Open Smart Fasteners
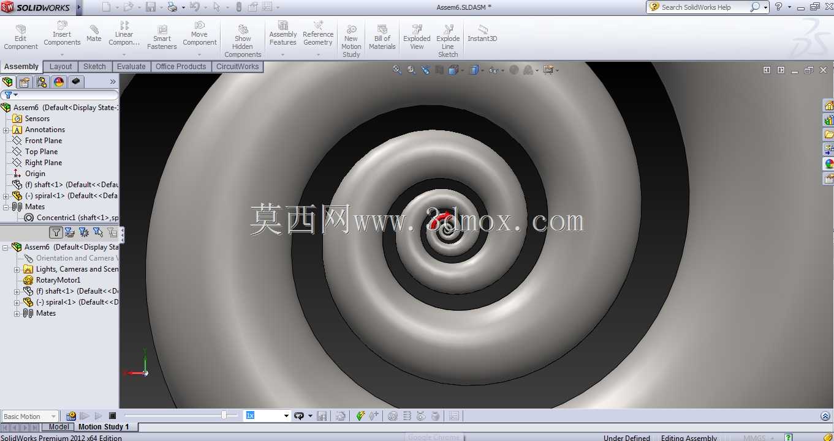The height and width of the screenshot is (441, 834). point(162,37)
